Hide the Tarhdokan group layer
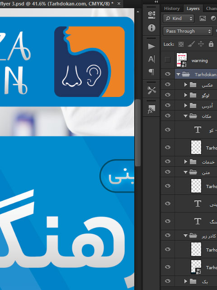The height and width of the screenshot is (290, 217). pyautogui.click(x=168, y=74)
